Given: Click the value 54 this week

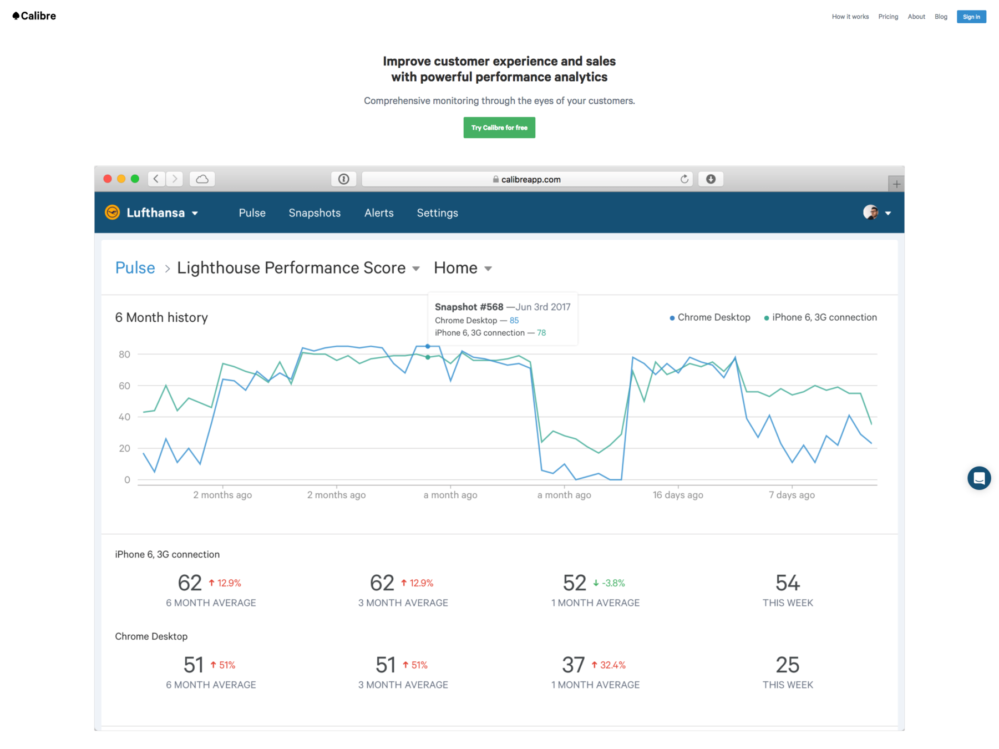Looking at the screenshot, I should (787, 583).
